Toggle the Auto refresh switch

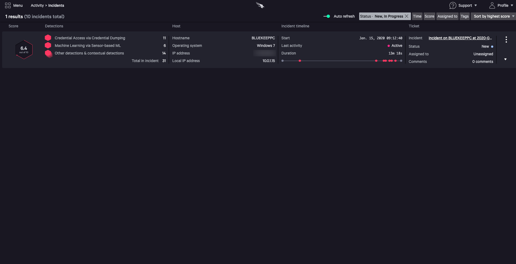coord(327,16)
